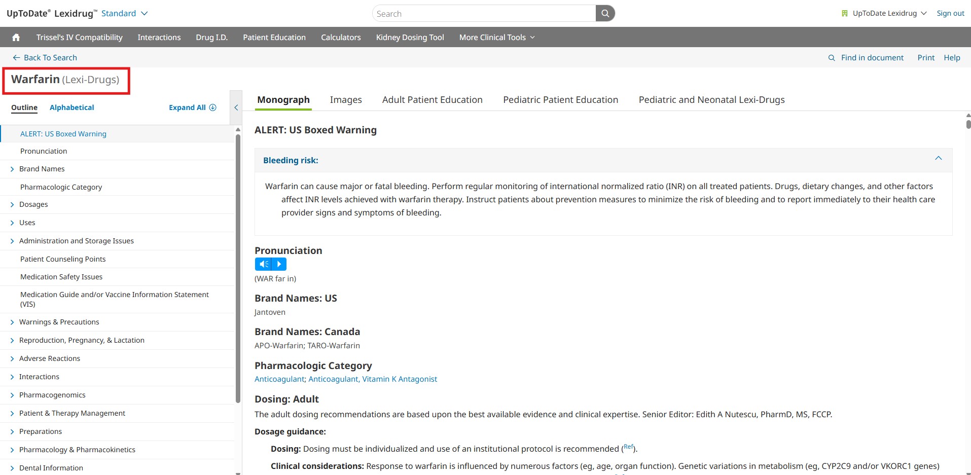
Task: Switch outline to Alphabetical view
Action: tap(71, 107)
